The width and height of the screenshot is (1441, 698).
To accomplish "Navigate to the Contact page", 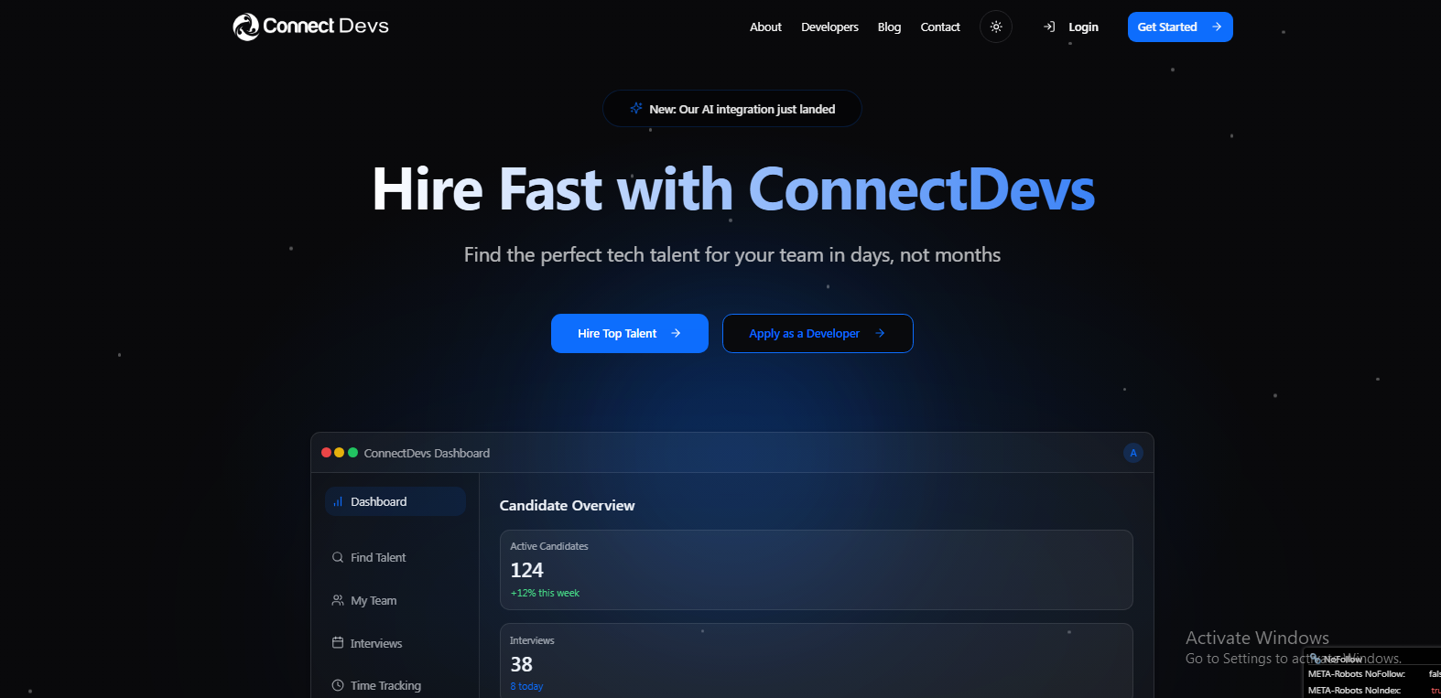I will point(940,27).
